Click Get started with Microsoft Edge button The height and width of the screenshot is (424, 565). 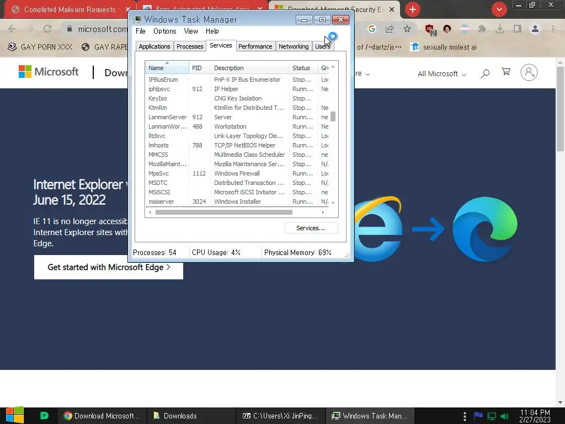tap(109, 267)
